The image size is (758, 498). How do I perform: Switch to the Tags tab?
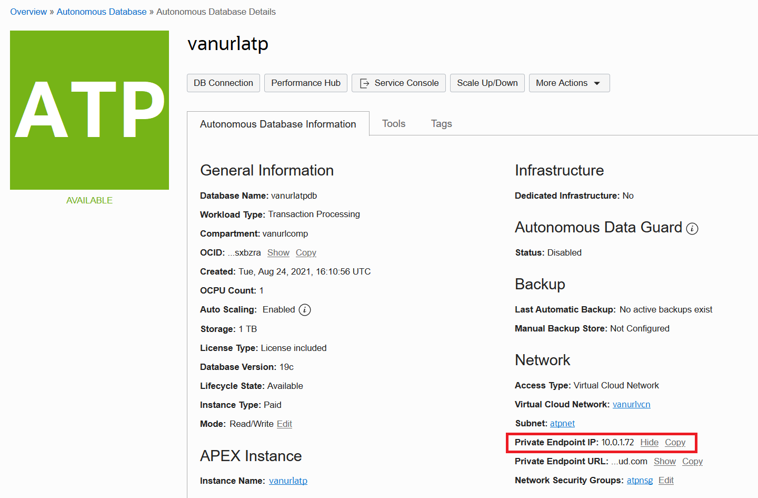(x=441, y=123)
